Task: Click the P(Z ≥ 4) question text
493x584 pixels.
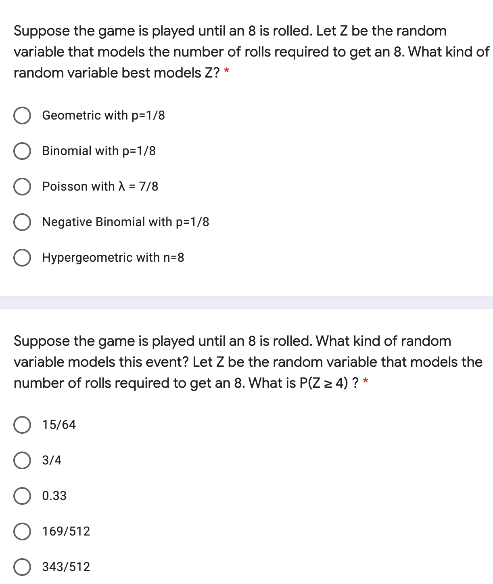Action: [x=242, y=362]
